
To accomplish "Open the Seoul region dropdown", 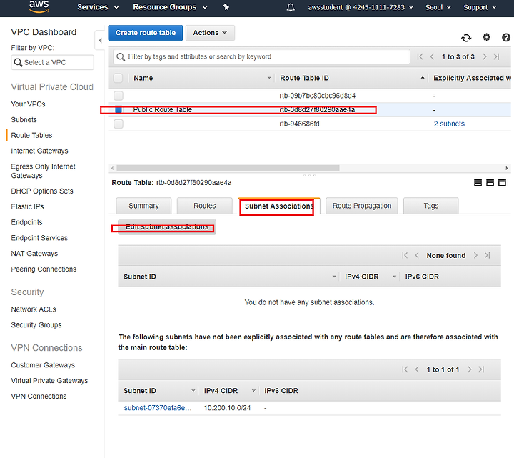I will (x=438, y=7).
